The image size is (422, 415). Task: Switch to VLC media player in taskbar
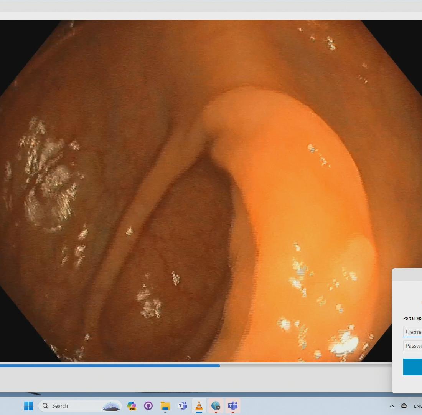[x=199, y=406]
